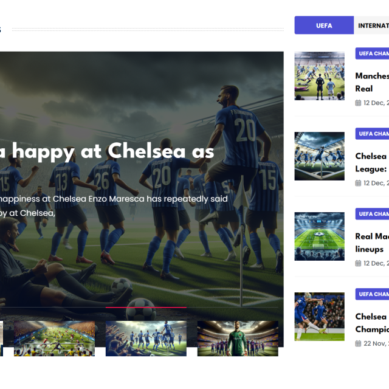Image resolution: width=389 pixels, height=389 pixels.
Task: Click the calendar icon beside 22 Nov date
Action: pyautogui.click(x=358, y=343)
